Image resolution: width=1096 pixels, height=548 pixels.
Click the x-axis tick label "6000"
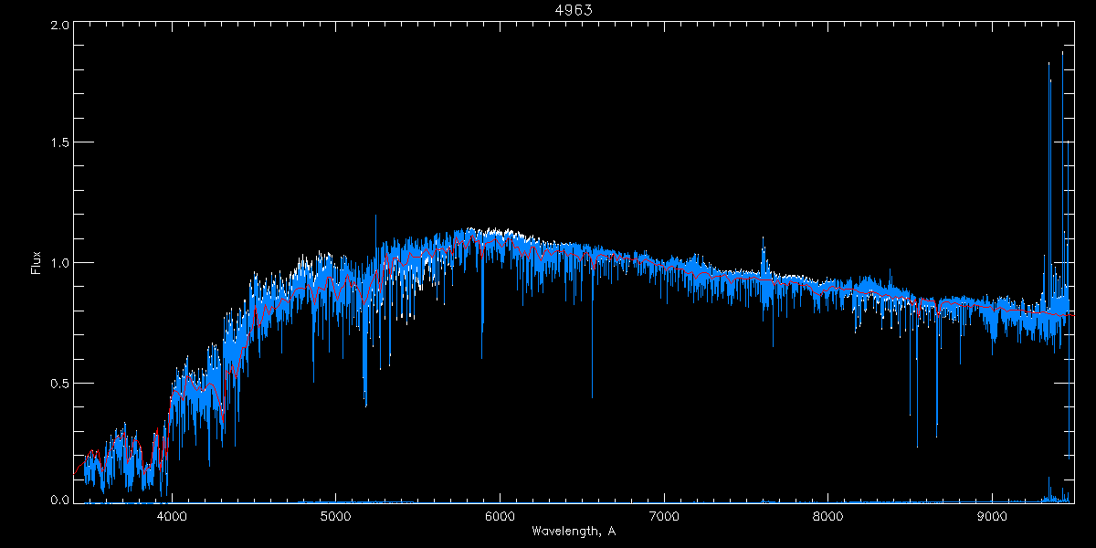[500, 517]
